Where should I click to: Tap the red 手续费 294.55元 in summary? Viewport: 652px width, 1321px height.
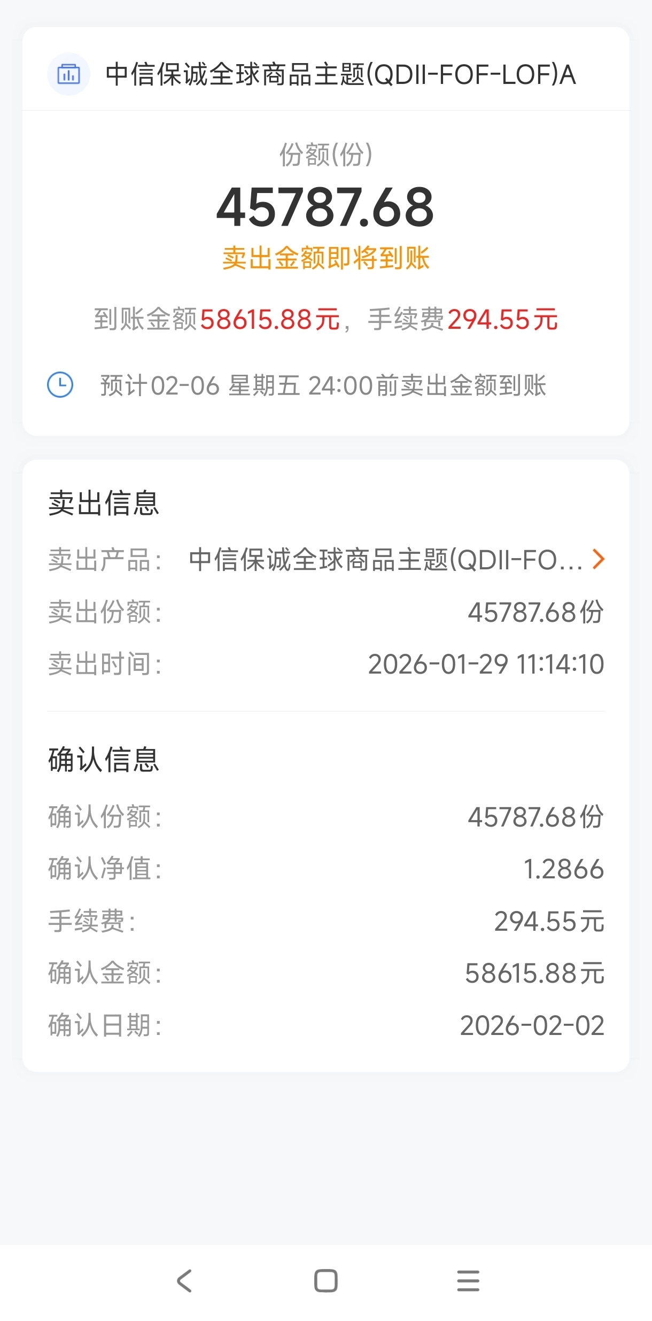[502, 320]
